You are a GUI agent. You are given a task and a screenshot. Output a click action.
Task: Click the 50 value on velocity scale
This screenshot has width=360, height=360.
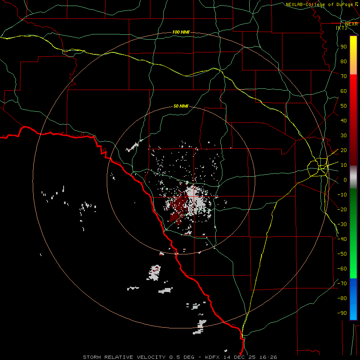[344, 106]
